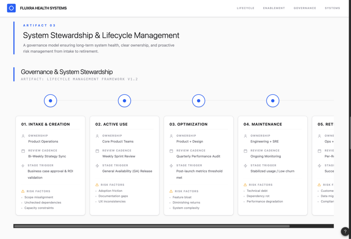
Task: Click the Capacity constraints risk item
Action: [x=39, y=208]
